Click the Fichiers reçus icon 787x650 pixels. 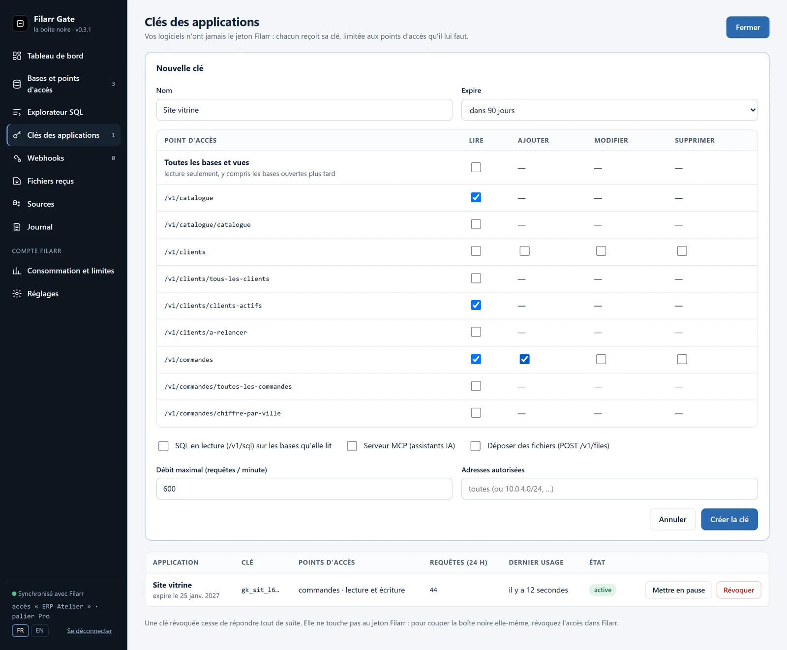click(x=17, y=181)
